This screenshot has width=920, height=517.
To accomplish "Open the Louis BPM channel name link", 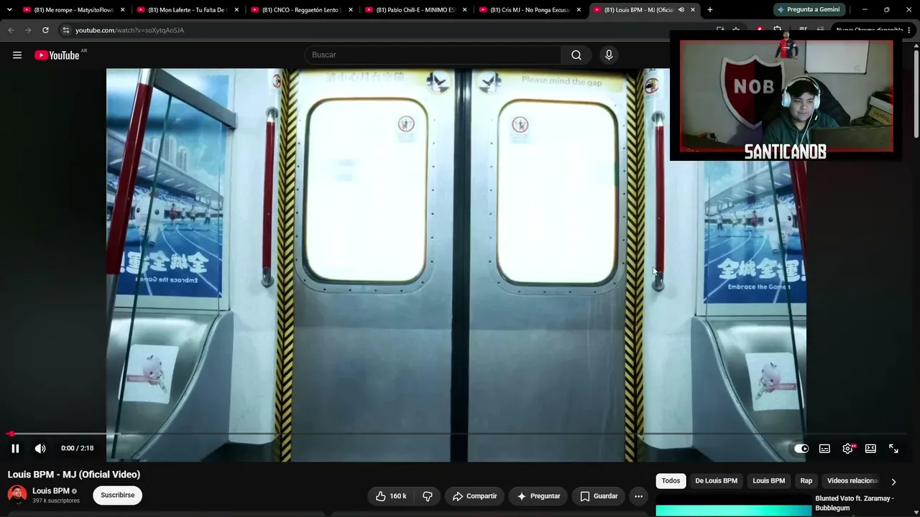I will [x=51, y=491].
